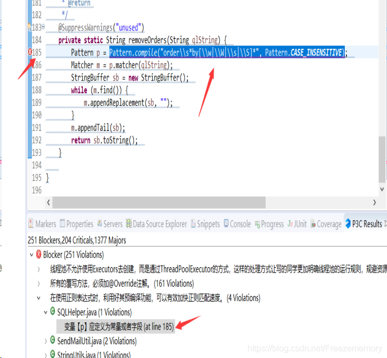Click line number 196 in gutter
This screenshot has width=387, height=358.
tap(37, 190)
